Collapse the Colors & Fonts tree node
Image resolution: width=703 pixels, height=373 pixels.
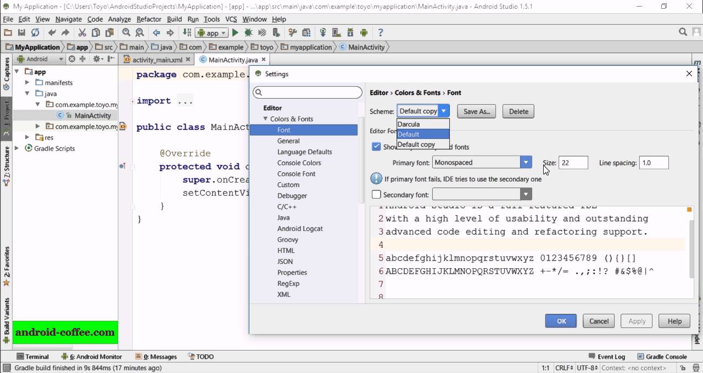tap(266, 118)
